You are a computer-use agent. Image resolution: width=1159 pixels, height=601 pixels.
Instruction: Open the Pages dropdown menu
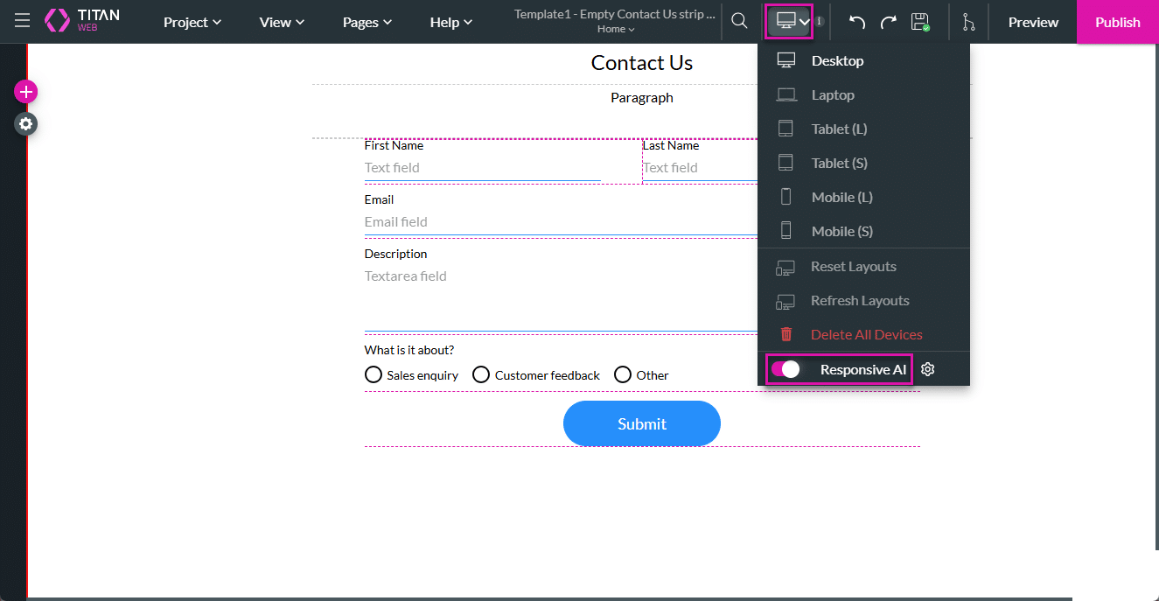coord(367,22)
